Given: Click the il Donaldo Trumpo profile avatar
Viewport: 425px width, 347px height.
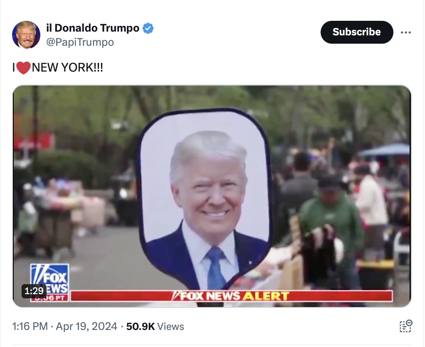Looking at the screenshot, I should pos(26,35).
